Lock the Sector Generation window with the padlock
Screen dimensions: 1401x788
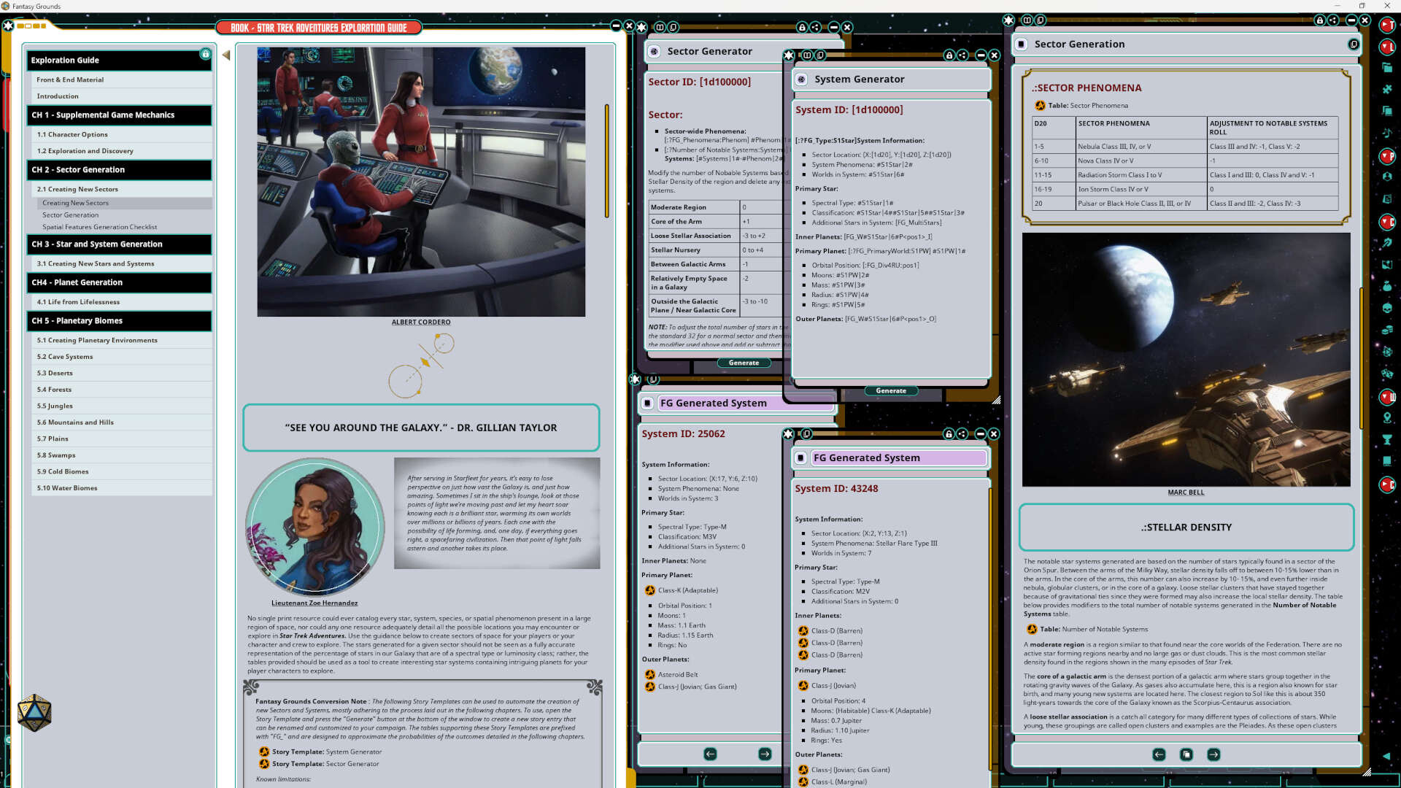[x=1320, y=20]
